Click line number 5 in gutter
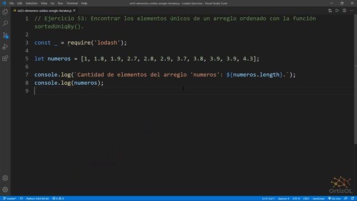Image resolution: width=357 pixels, height=201 pixels. pos(27,59)
